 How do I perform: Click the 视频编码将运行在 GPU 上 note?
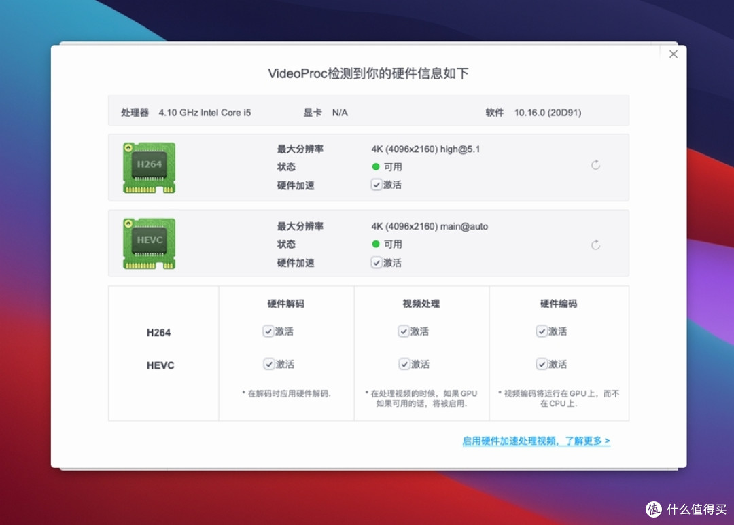tap(559, 398)
